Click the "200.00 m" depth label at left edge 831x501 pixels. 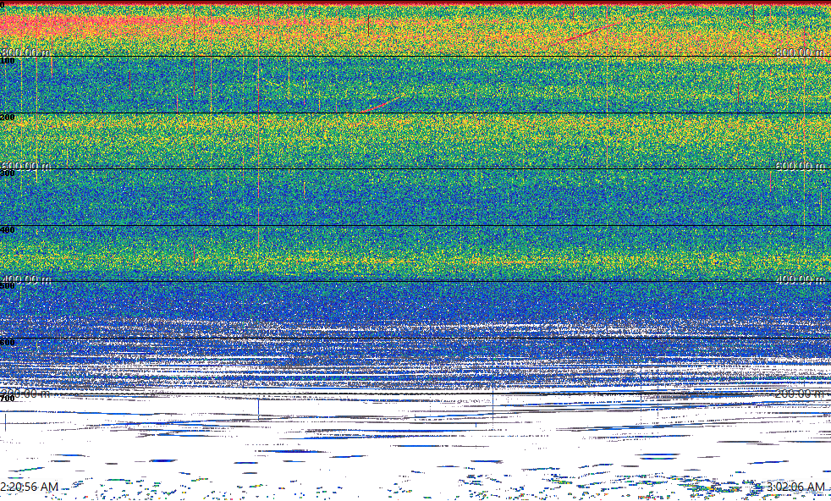tap(25, 393)
